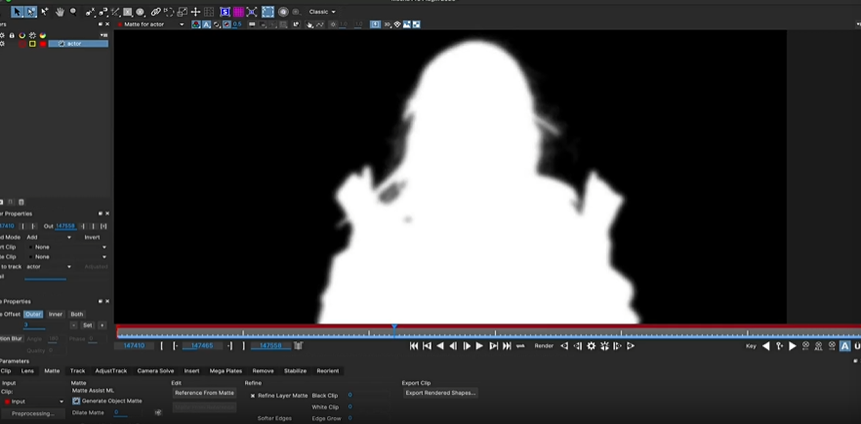Open the Classic workspace dropdown

tap(322, 12)
